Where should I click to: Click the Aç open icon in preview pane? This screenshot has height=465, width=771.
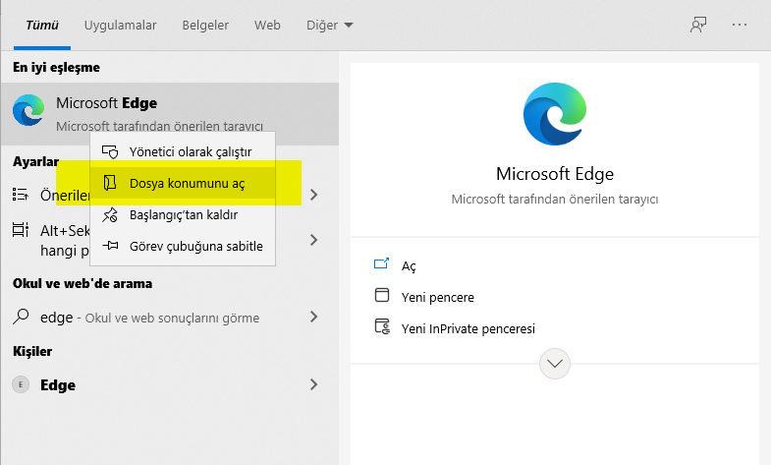click(x=381, y=264)
